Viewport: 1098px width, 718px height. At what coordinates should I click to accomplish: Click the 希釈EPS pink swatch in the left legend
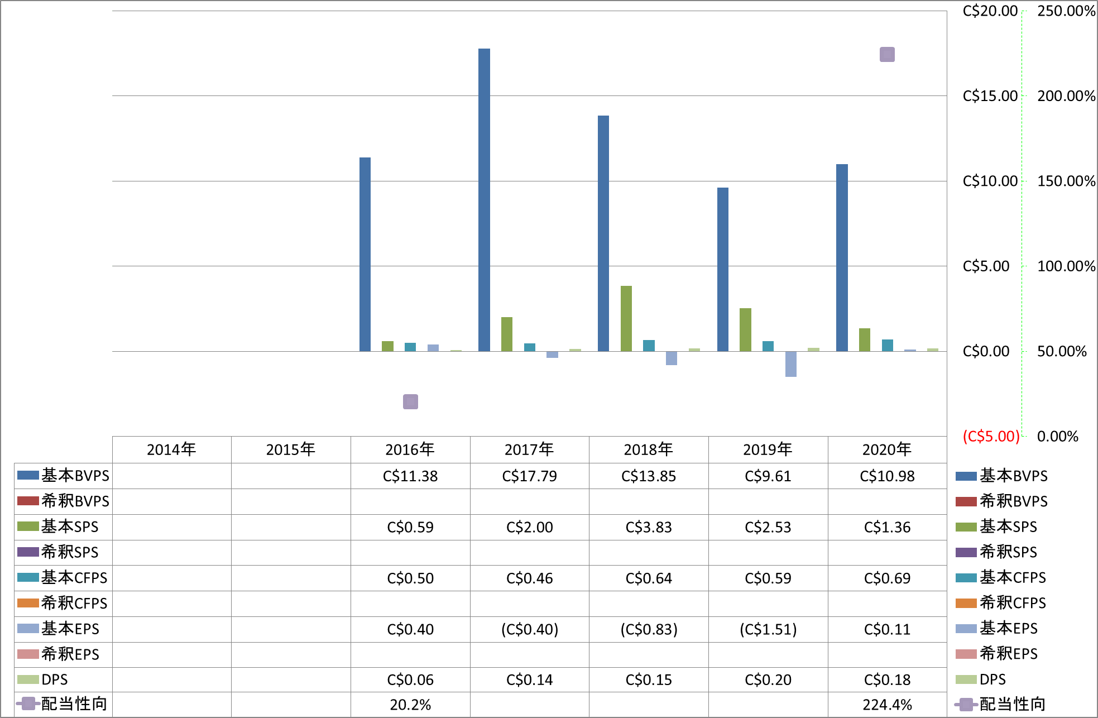(x=28, y=654)
